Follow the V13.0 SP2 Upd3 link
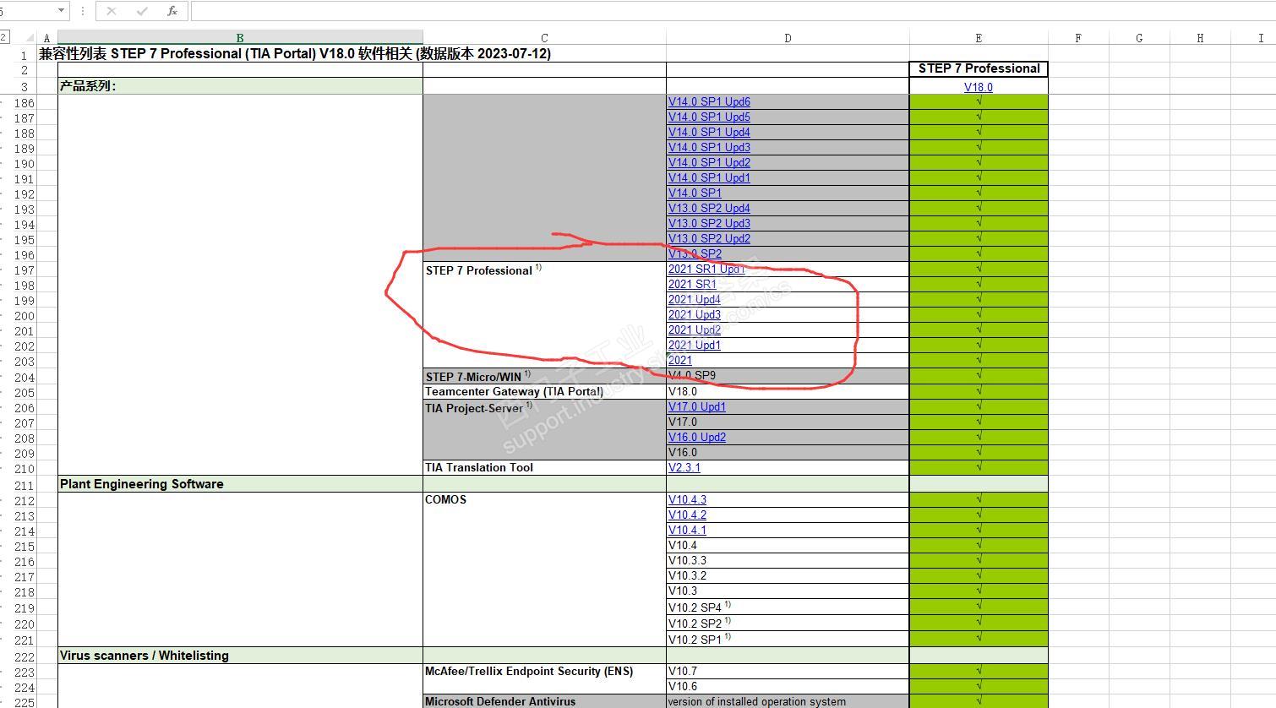Viewport: 1276px width, 708px height. [x=709, y=223]
